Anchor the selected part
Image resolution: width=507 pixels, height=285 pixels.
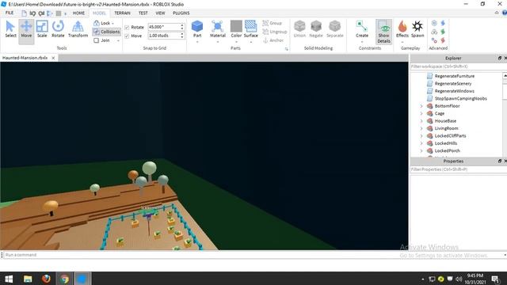tap(273, 40)
